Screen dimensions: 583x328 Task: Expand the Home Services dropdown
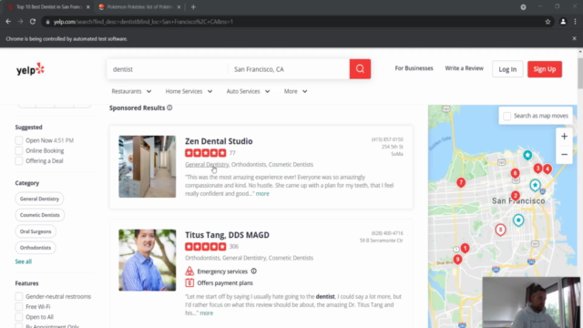click(x=189, y=91)
